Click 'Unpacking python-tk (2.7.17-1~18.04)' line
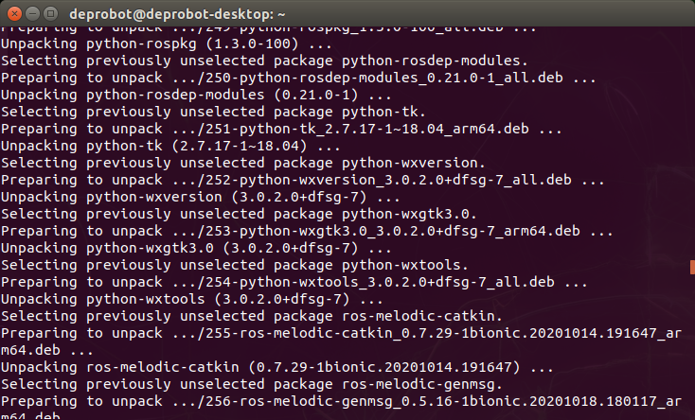Image resolution: width=695 pixels, height=420 pixels. [x=170, y=146]
